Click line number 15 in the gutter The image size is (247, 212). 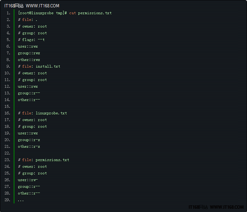[x=7, y=107]
